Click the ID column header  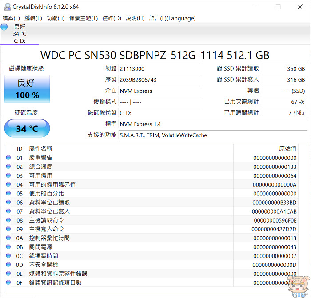(x=20, y=149)
